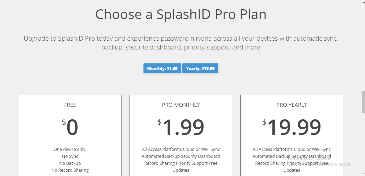
Task: Click the No Backup feature line
Action: tap(70, 163)
